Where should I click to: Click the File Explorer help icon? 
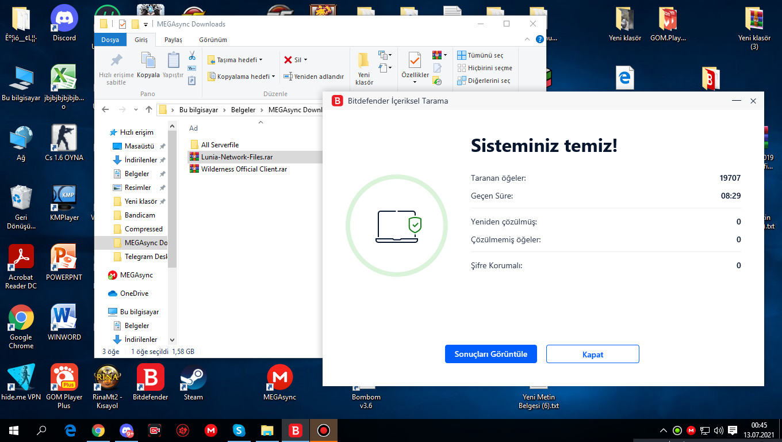pos(539,40)
